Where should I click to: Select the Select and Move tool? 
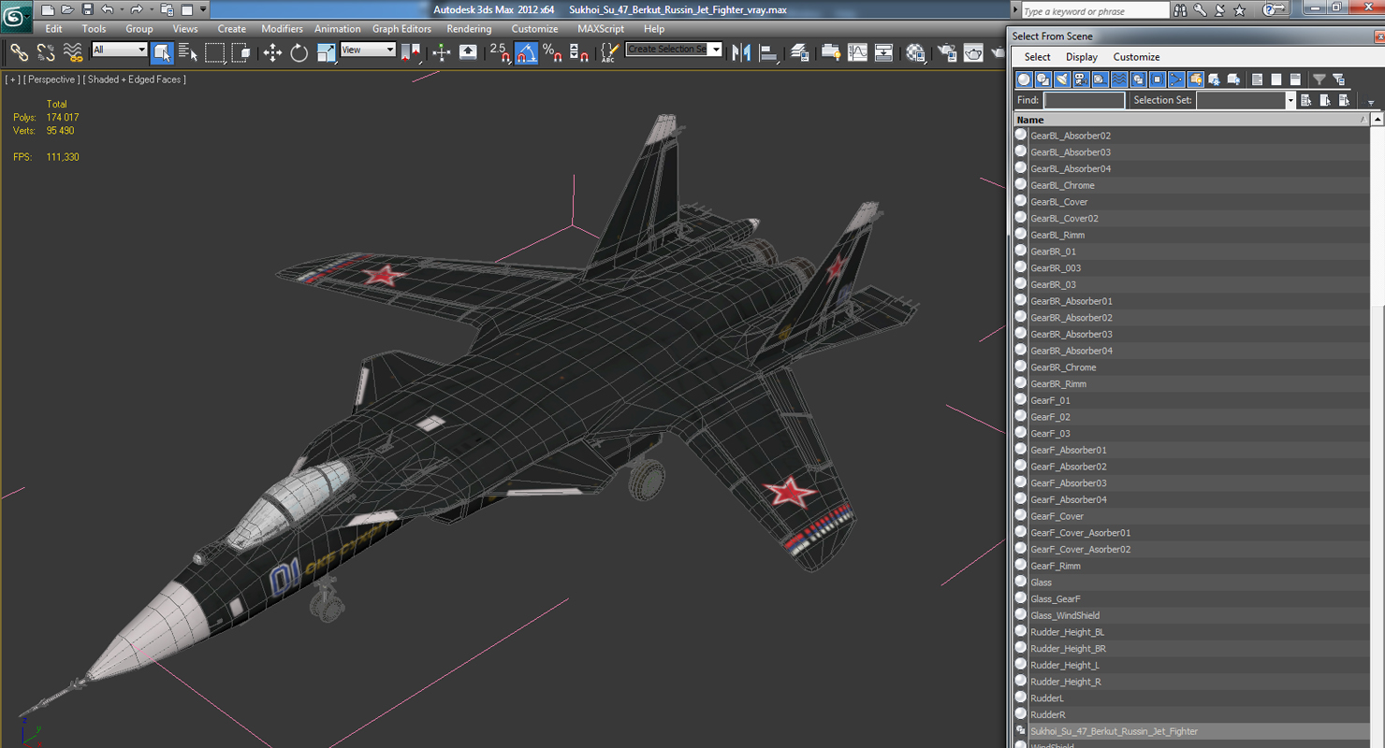pos(272,52)
